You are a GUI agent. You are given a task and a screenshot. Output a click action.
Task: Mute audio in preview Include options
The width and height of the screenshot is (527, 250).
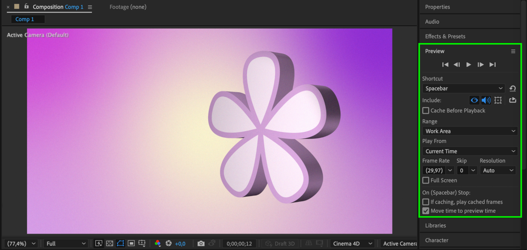pyautogui.click(x=486, y=100)
